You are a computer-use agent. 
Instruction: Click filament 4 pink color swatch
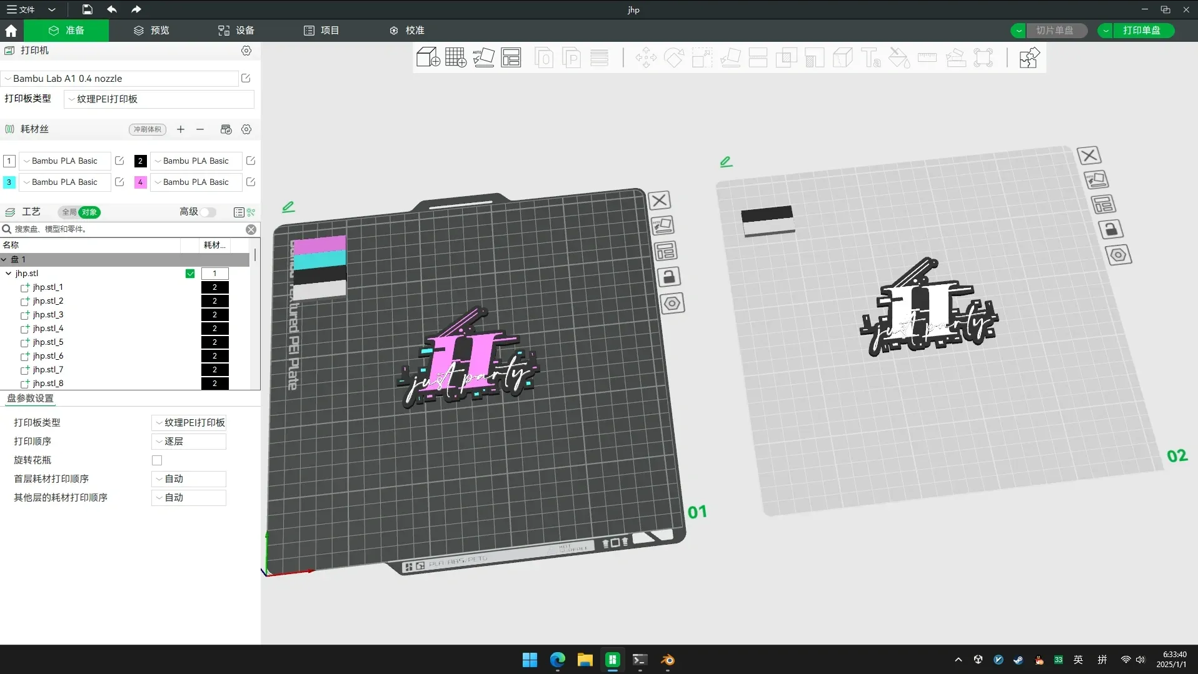tap(140, 182)
